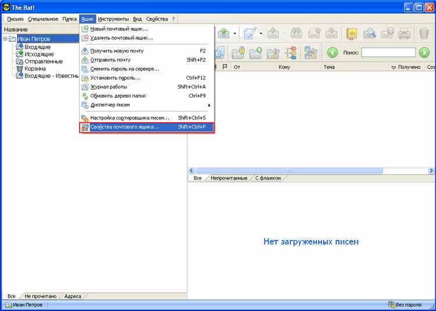Image resolution: width=436 pixels, height=311 pixels.
Task: Click the Поиск search input field
Action: coord(388,52)
